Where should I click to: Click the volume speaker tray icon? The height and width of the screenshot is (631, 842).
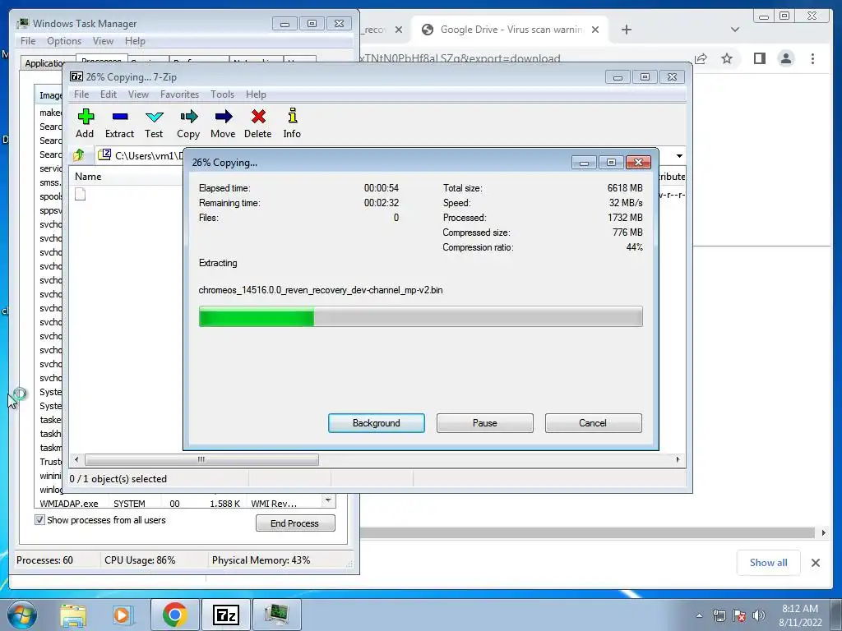[759, 615]
